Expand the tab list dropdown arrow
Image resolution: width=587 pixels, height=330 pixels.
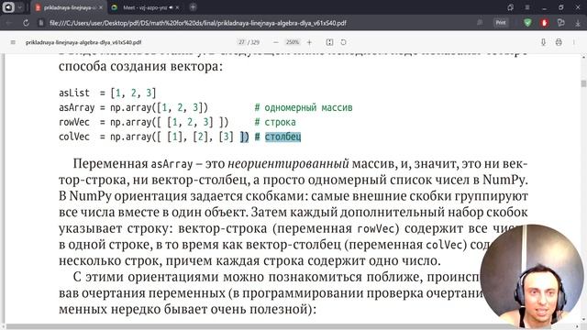click(20, 7)
